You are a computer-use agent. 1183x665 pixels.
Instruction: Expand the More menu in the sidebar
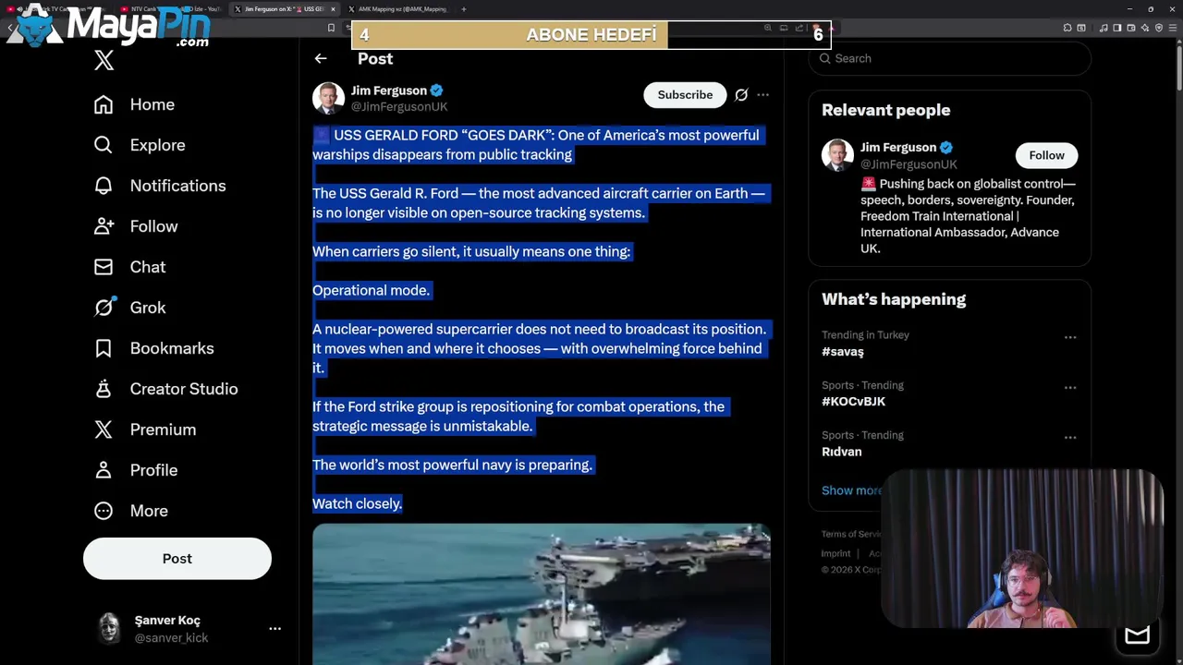(131, 511)
